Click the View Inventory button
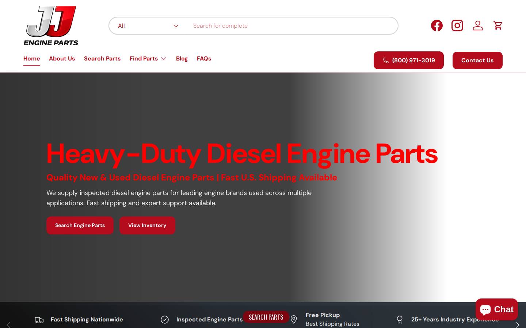 coord(147,226)
